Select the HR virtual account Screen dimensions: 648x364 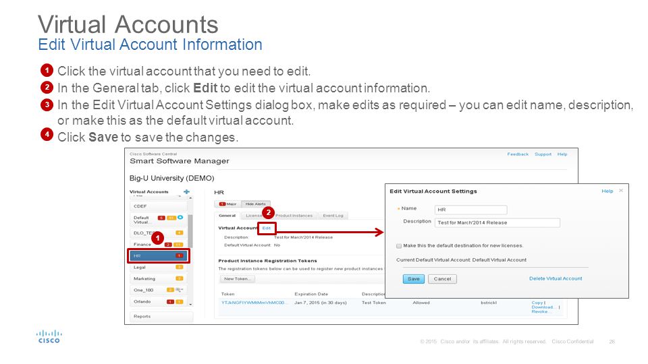point(158,256)
